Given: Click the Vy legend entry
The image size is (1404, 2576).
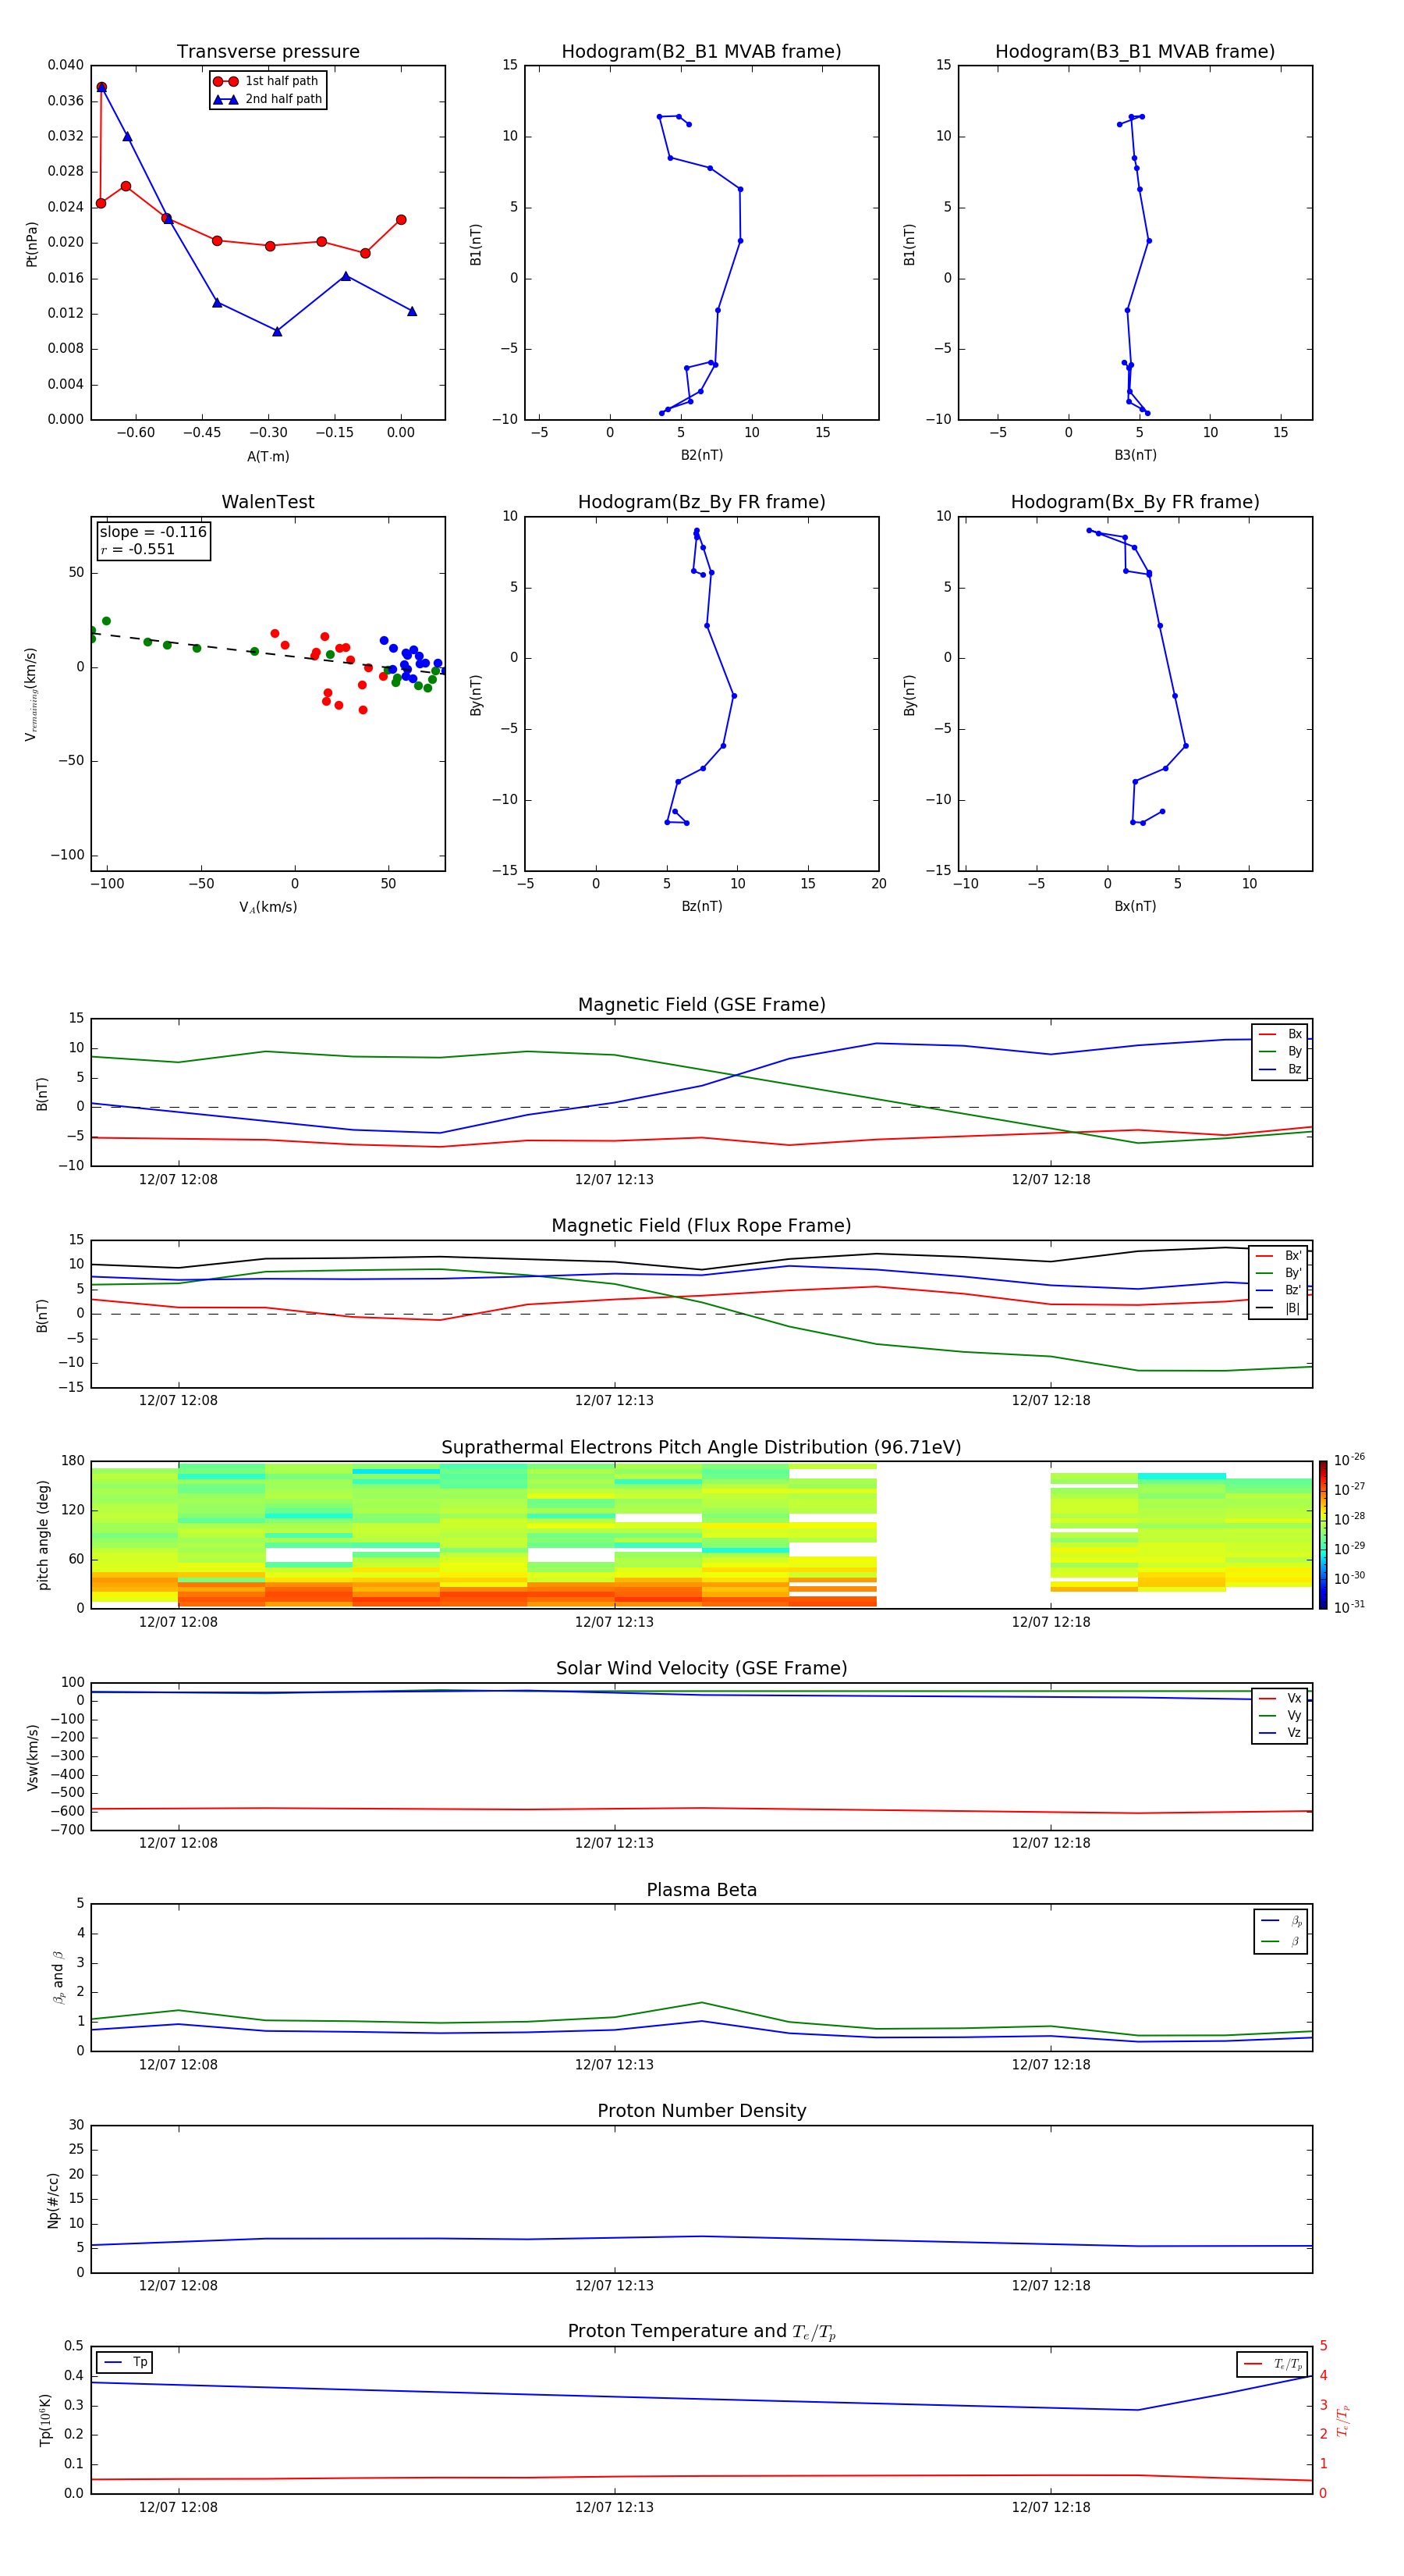Looking at the screenshot, I should click(1280, 1715).
